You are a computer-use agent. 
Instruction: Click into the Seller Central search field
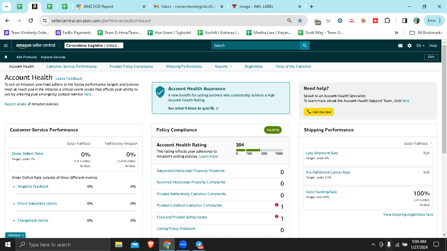click(256, 45)
